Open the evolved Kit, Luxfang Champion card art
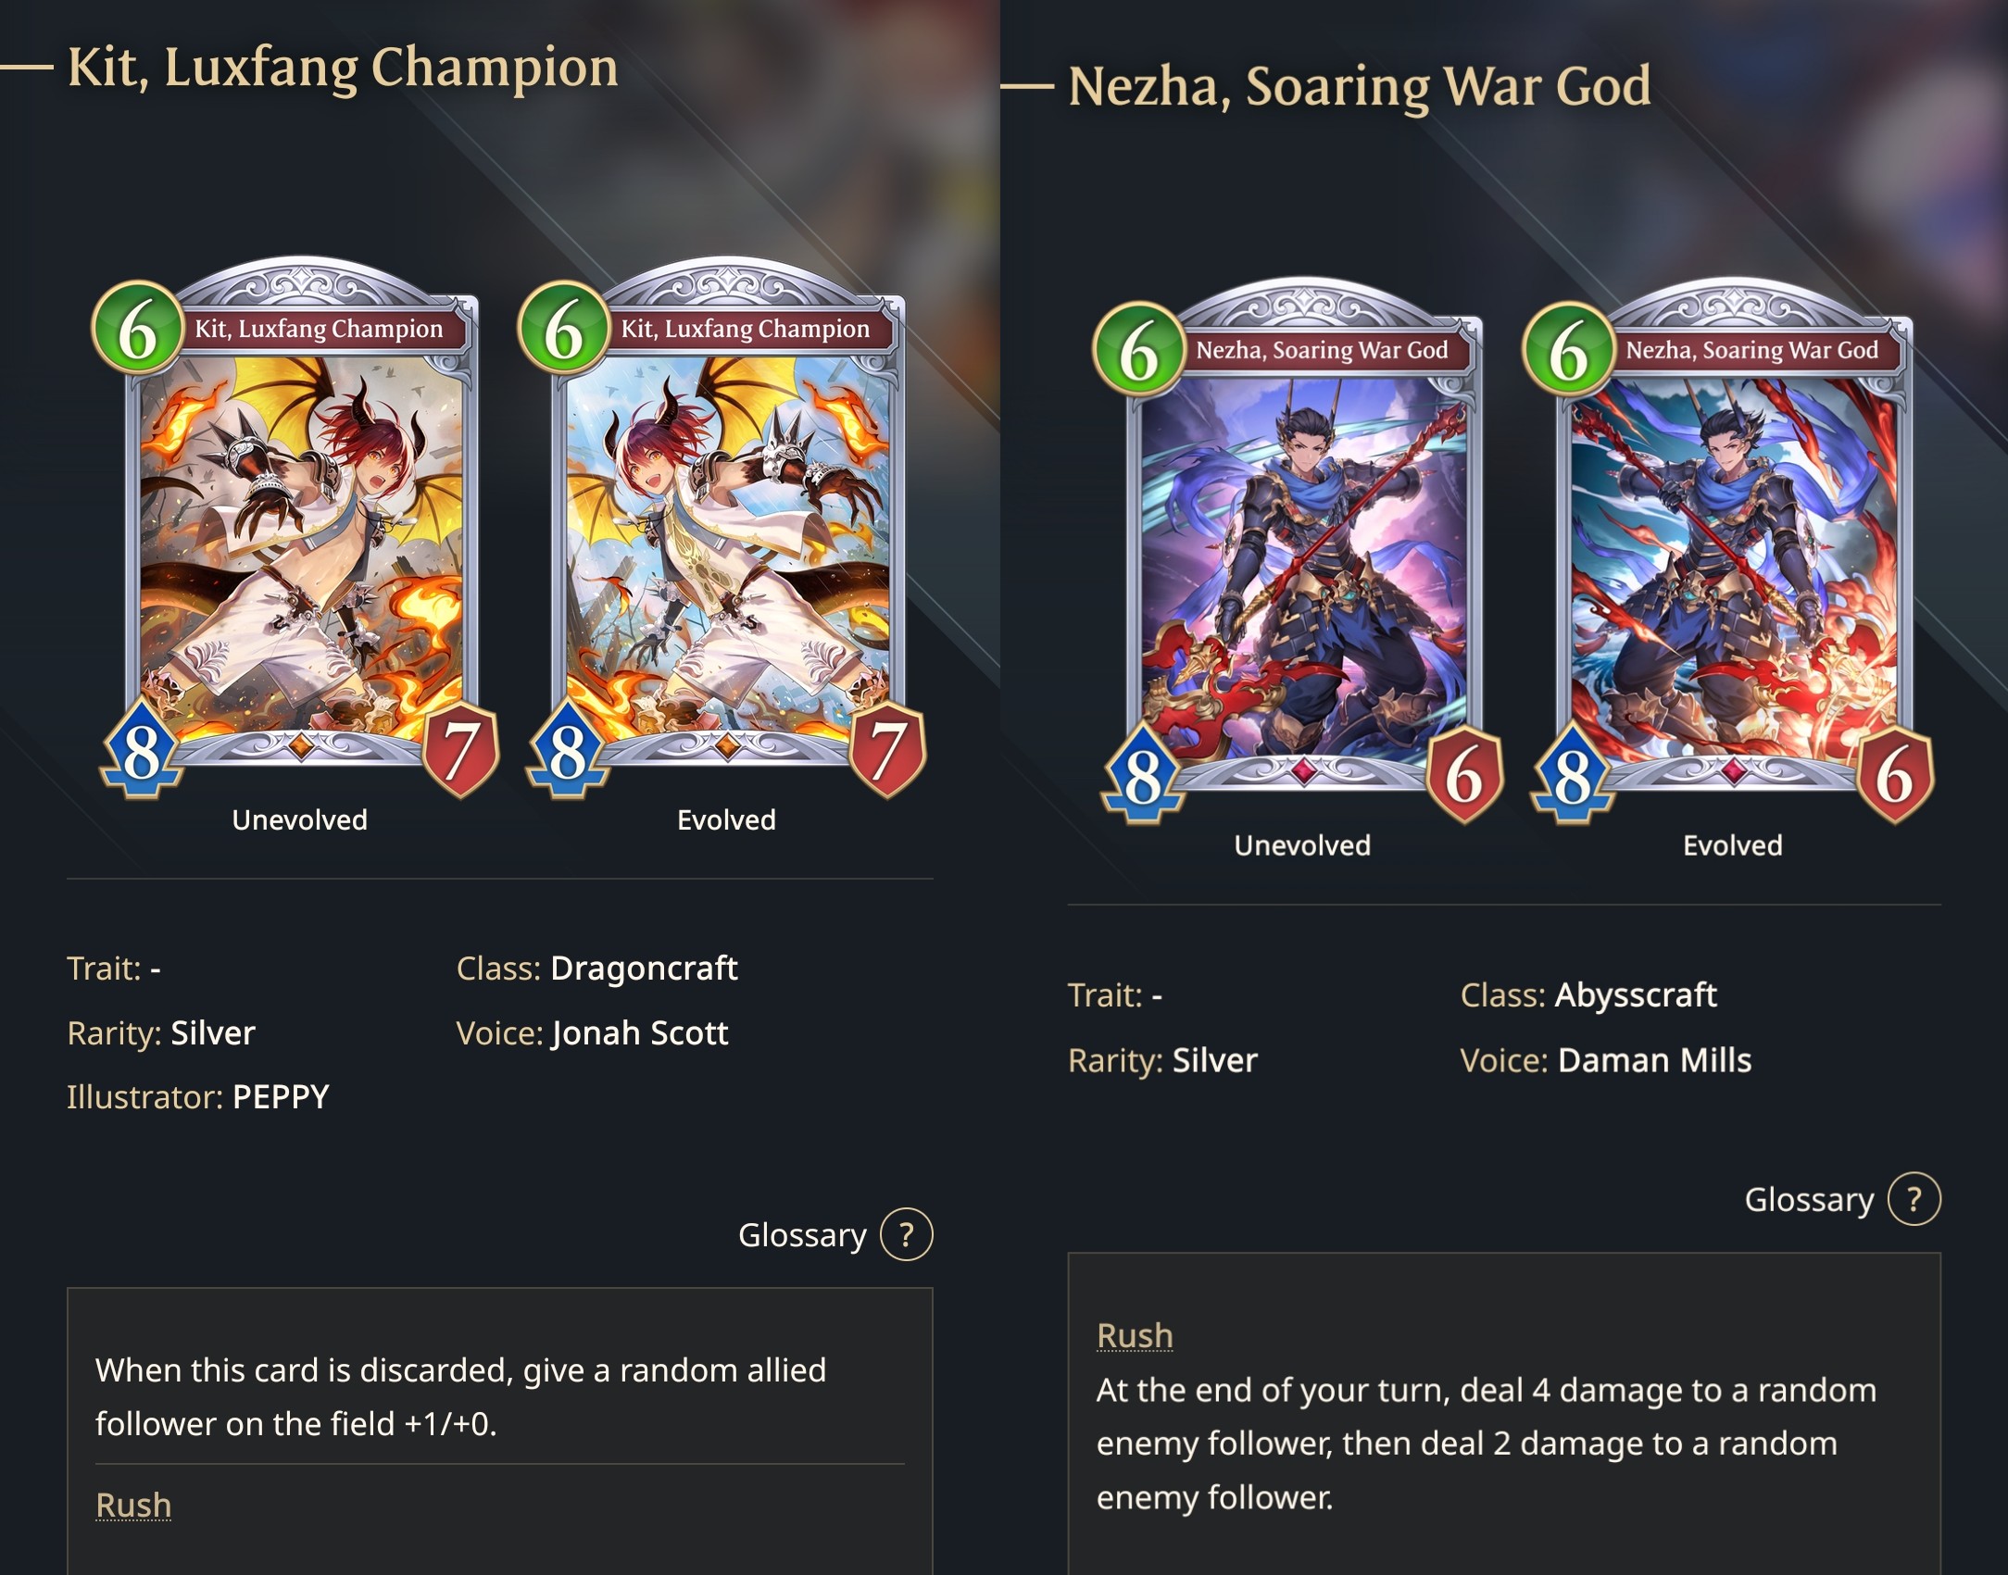The height and width of the screenshot is (1575, 2008). 728,526
